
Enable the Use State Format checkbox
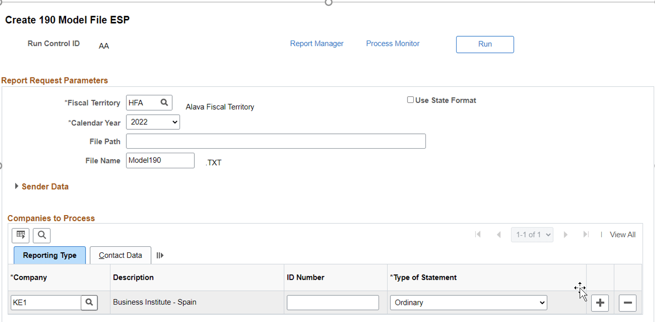(x=410, y=99)
